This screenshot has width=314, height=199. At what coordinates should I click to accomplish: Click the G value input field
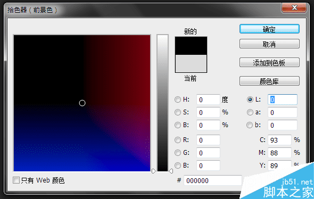point(208,153)
